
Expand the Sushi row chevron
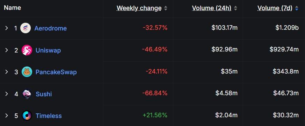[6, 94]
